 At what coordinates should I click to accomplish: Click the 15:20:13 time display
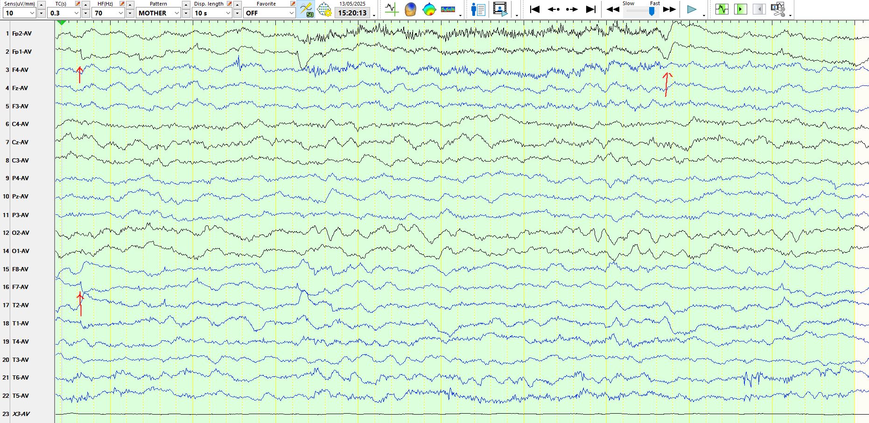point(352,13)
